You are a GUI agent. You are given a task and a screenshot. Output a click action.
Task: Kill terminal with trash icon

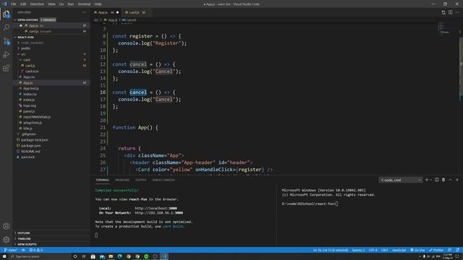click(x=443, y=180)
